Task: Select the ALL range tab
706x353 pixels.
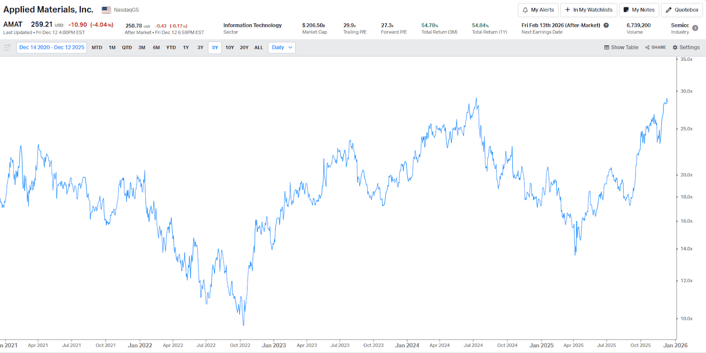Action: coord(259,48)
